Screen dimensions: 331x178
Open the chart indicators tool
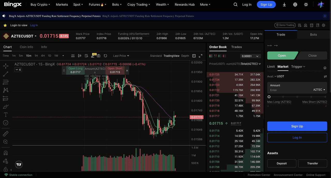[73, 56]
